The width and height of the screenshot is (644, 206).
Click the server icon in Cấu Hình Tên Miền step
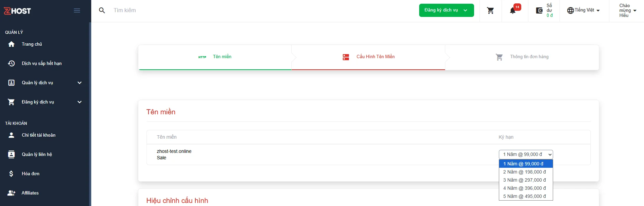click(346, 57)
